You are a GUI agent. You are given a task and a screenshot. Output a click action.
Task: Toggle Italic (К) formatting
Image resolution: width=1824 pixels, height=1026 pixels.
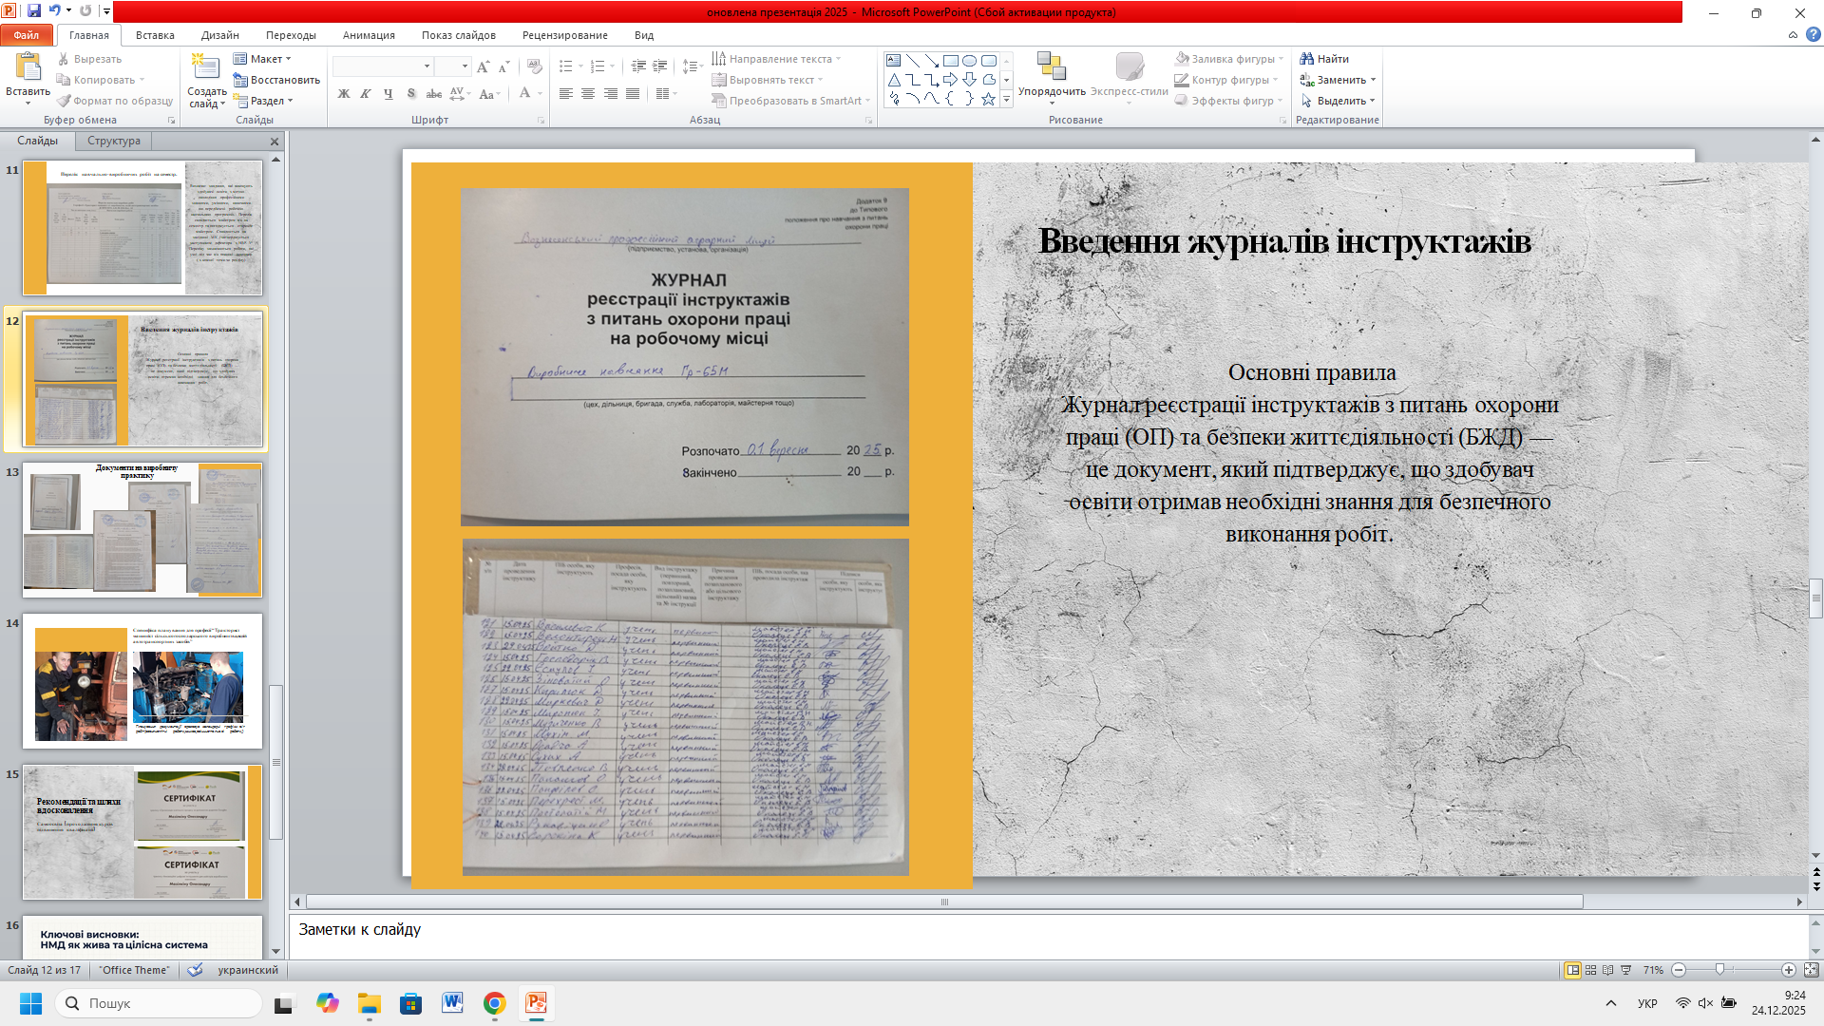pyautogui.click(x=366, y=94)
